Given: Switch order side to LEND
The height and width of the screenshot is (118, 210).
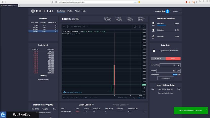Looking at the screenshot, I should pyautogui.click(x=173, y=58).
